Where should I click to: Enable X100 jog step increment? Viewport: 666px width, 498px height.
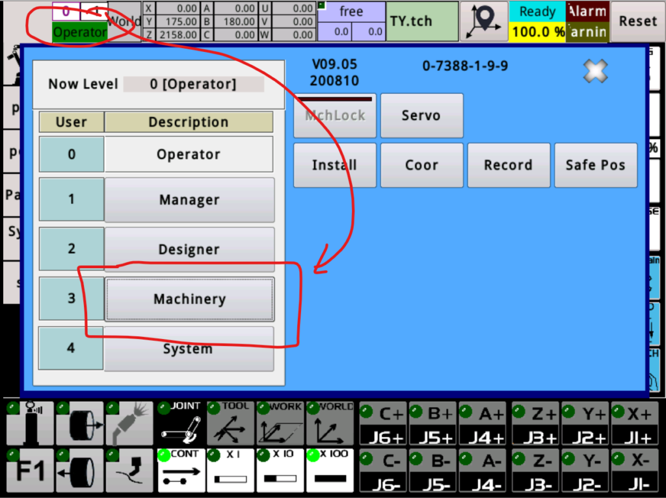coord(330,470)
